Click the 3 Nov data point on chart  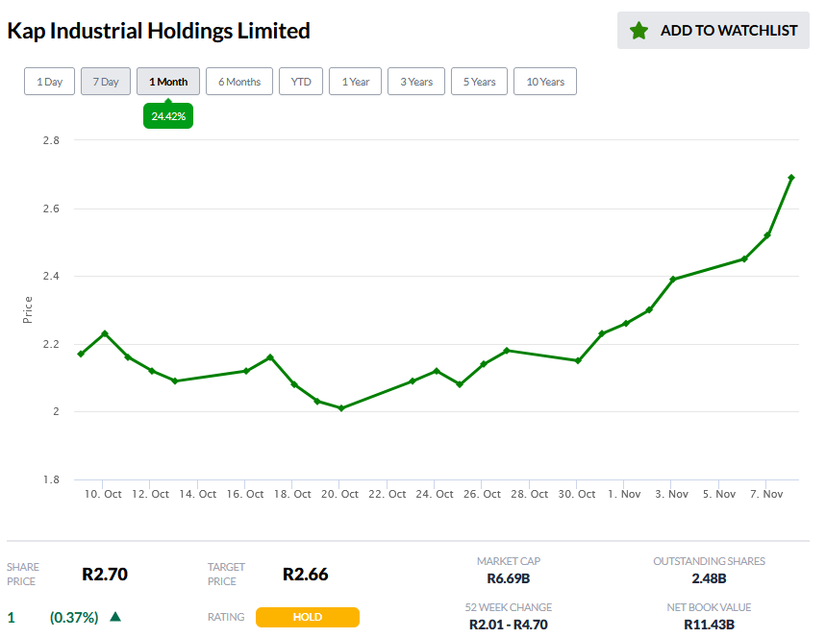(x=673, y=279)
